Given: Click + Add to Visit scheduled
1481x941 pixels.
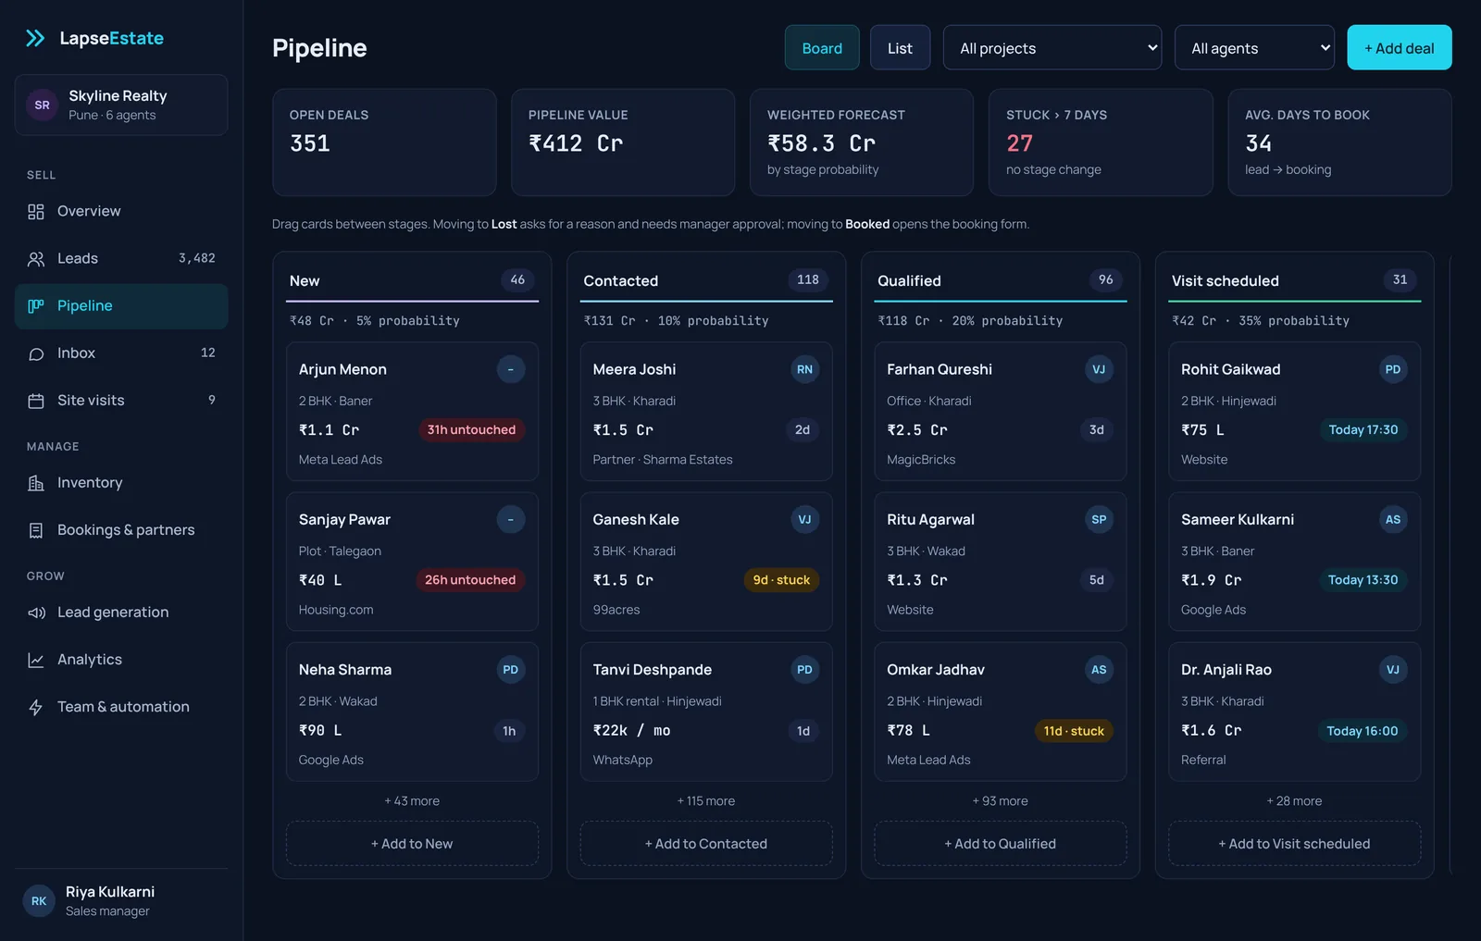Looking at the screenshot, I should (x=1295, y=844).
